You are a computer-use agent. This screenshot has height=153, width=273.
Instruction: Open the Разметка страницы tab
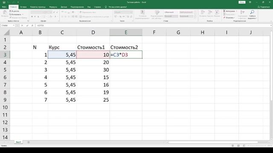(x=38, y=7)
